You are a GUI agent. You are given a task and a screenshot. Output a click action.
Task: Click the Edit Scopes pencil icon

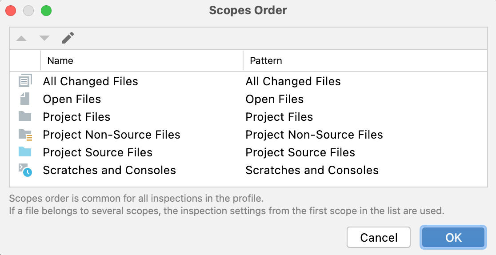tap(68, 38)
